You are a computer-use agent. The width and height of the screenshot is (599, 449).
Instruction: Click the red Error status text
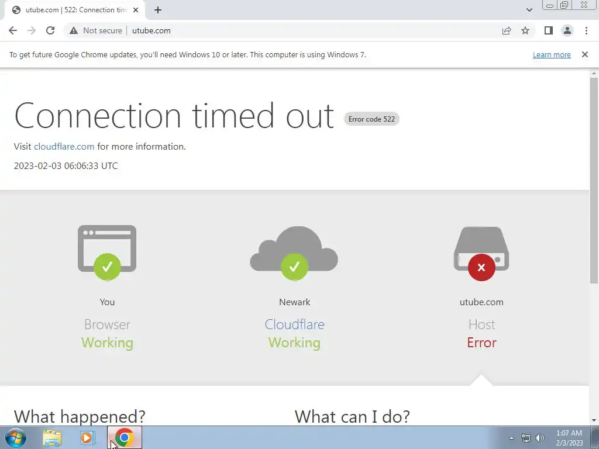point(481,343)
